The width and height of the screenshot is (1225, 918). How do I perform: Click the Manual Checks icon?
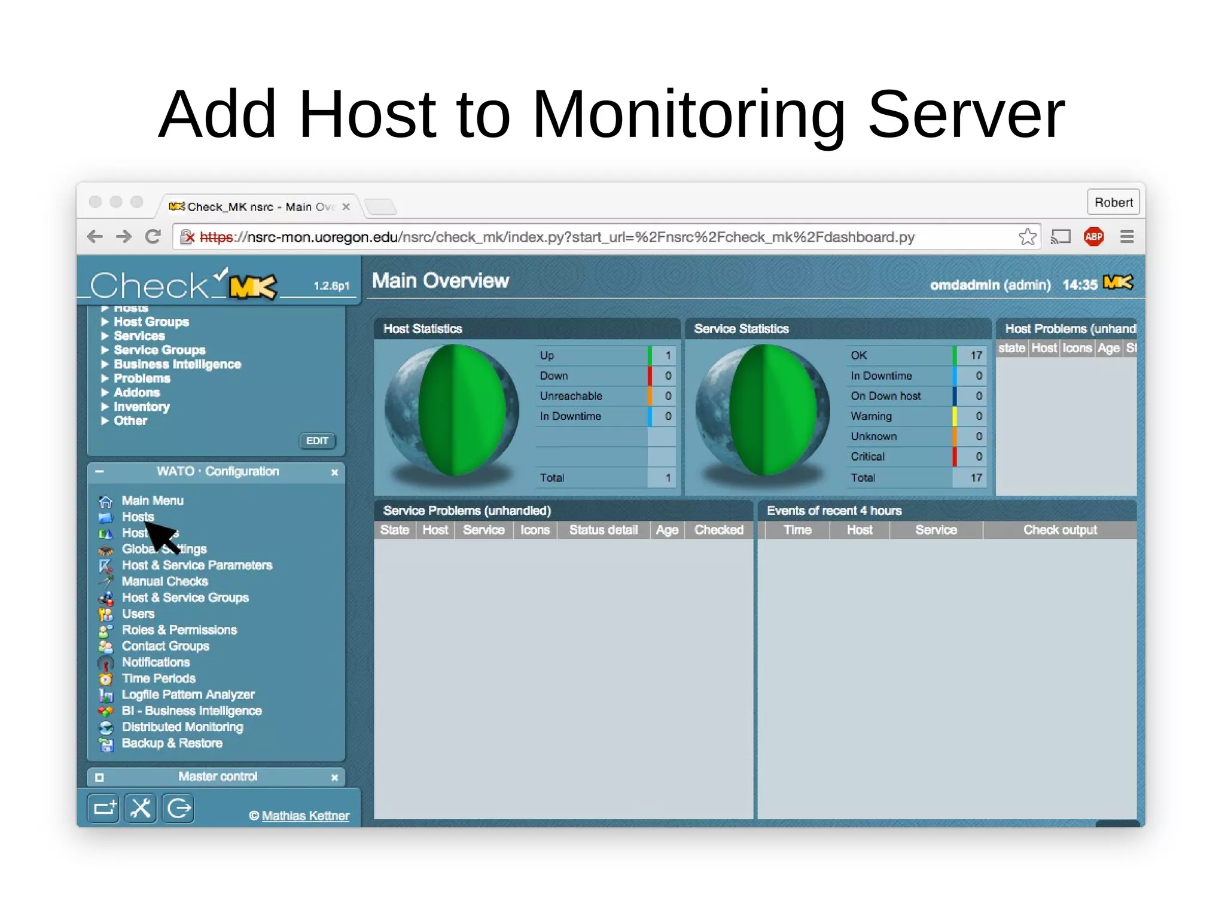106,582
